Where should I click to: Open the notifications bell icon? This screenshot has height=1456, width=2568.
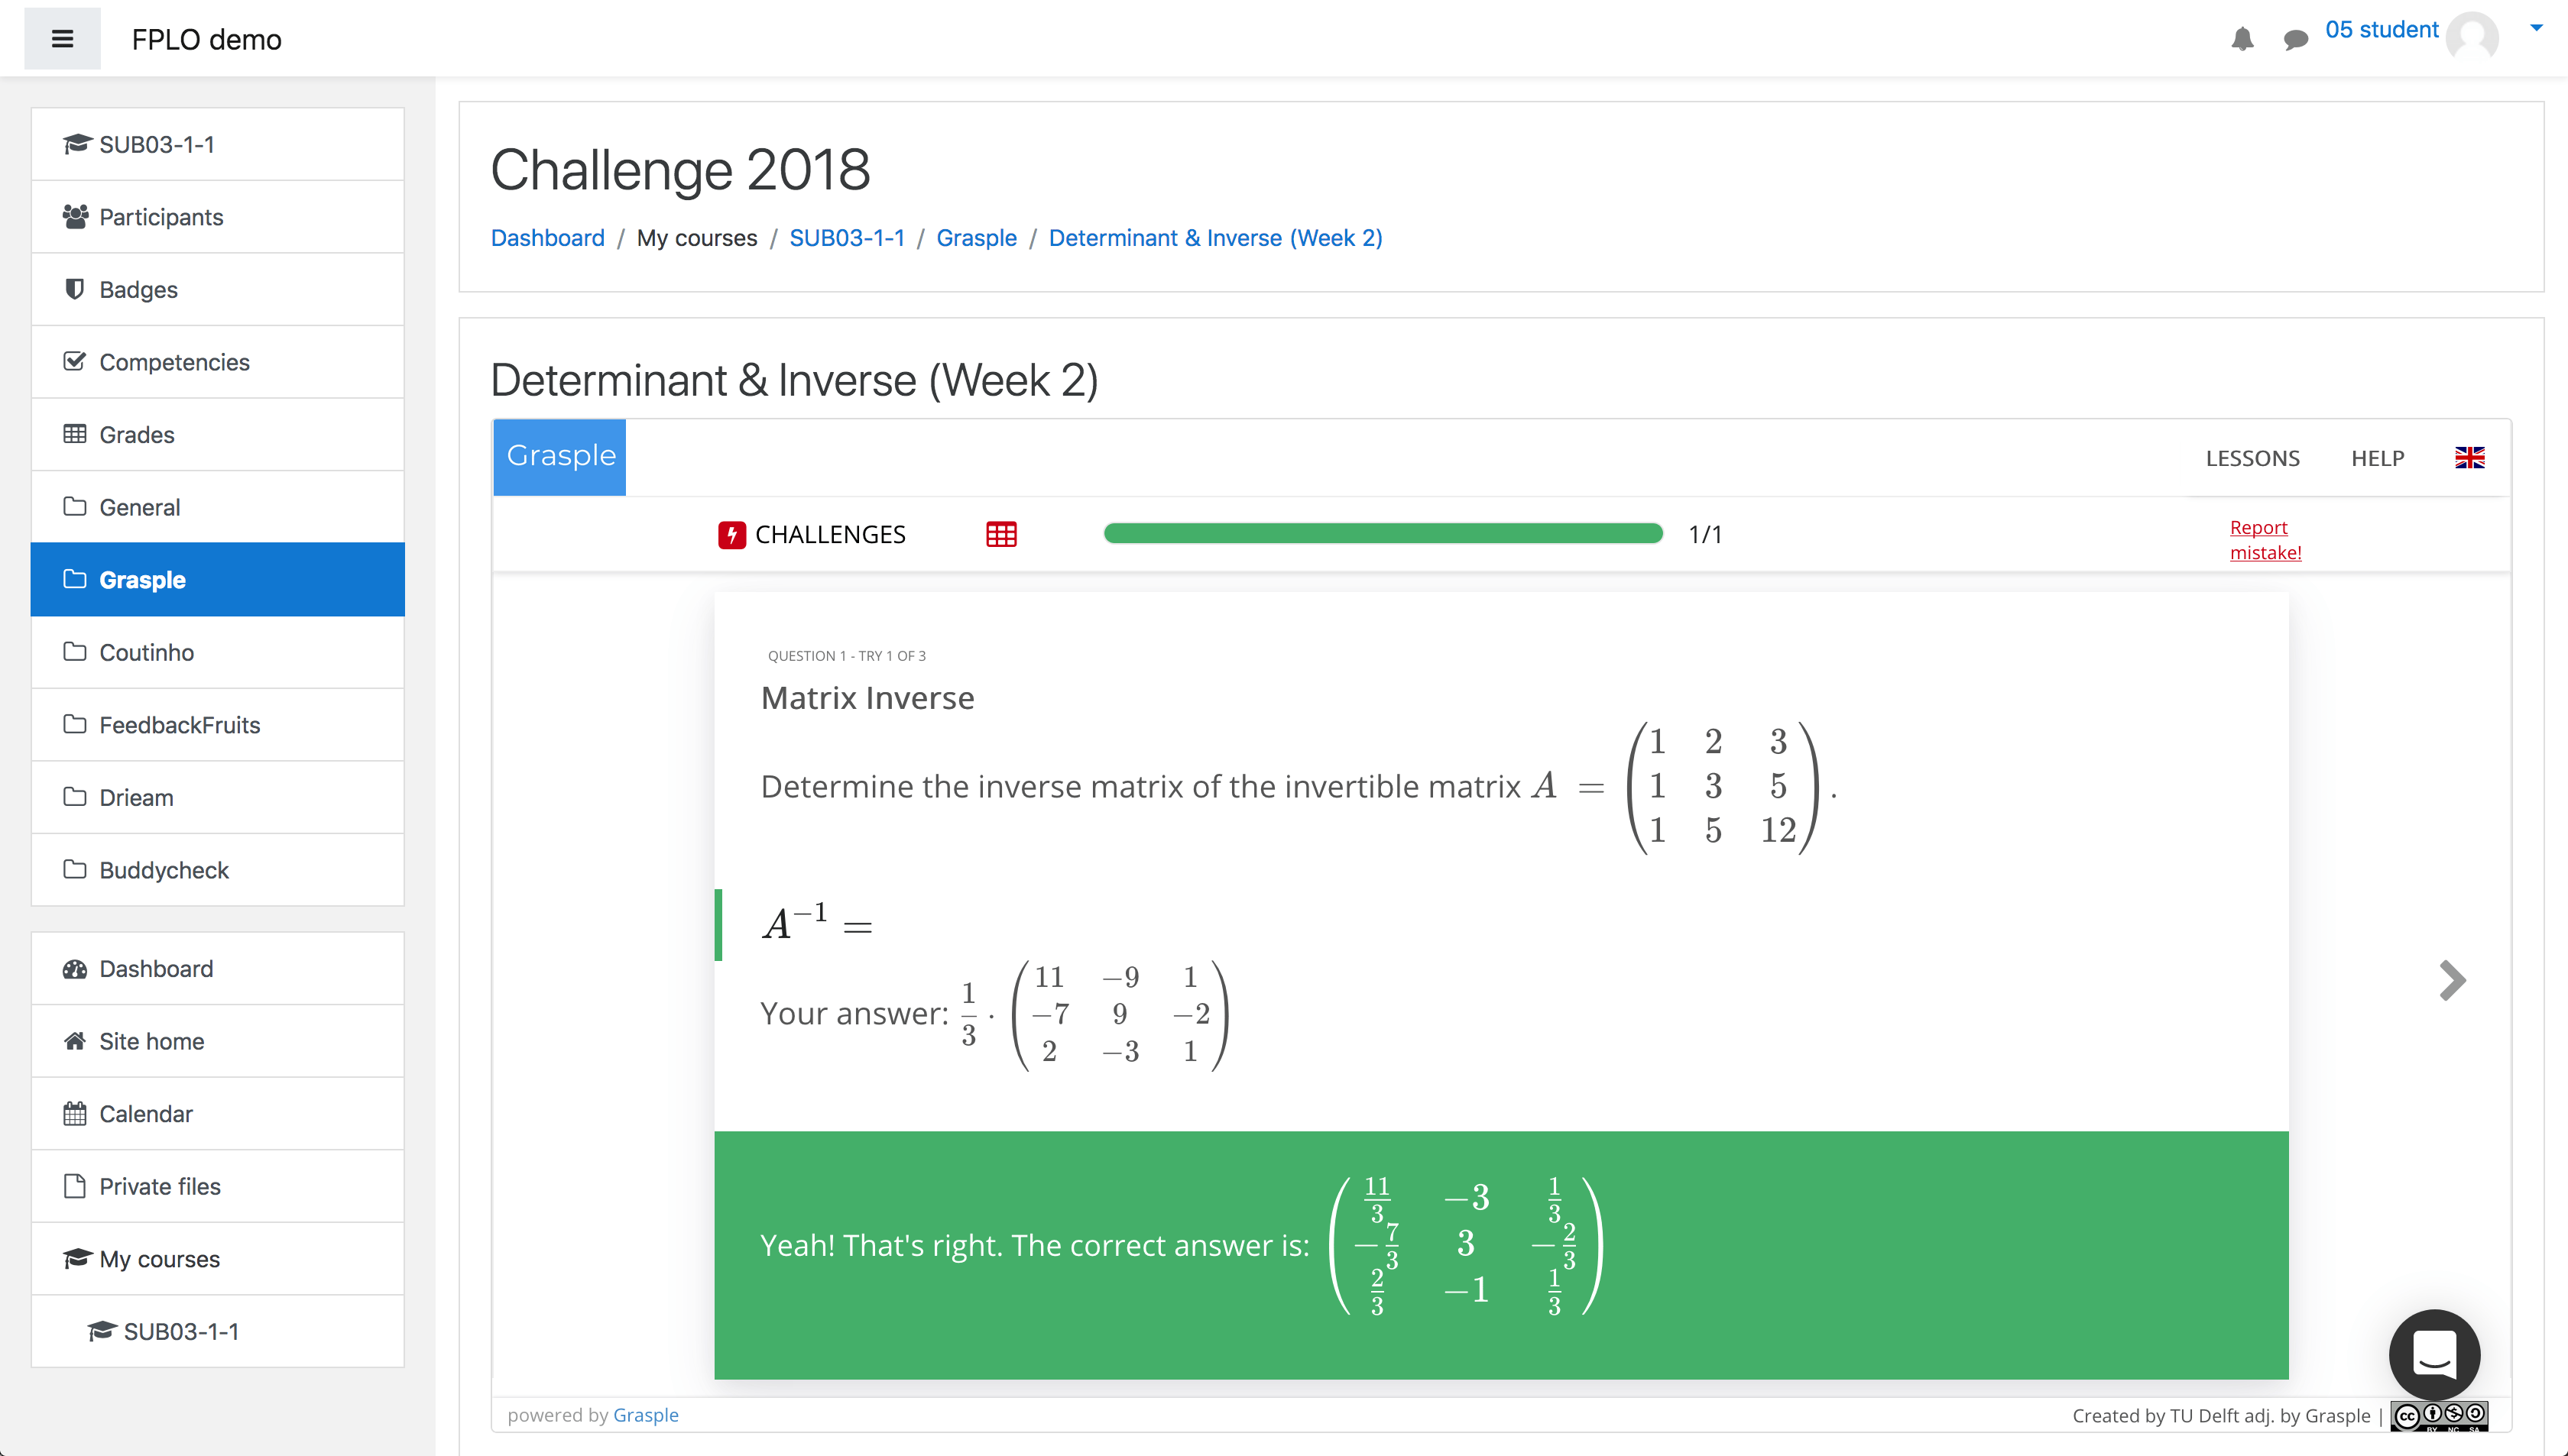click(x=2242, y=38)
